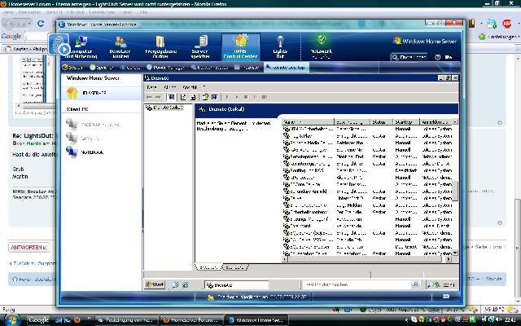Sort services by the Name column
Viewport: 521px width, 326px height.
[x=308, y=122]
